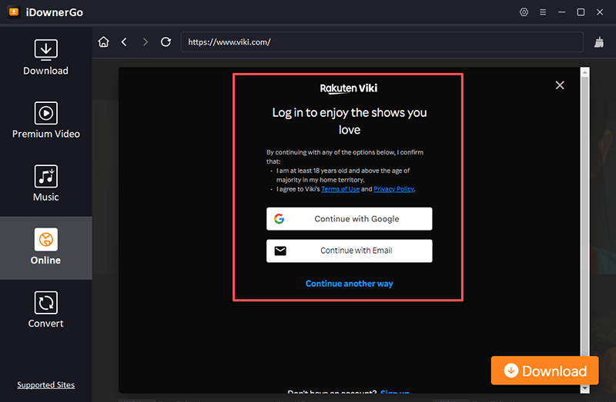This screenshot has height=402, width=616.
Task: Maximize the iDownerGo window
Action: pos(581,12)
